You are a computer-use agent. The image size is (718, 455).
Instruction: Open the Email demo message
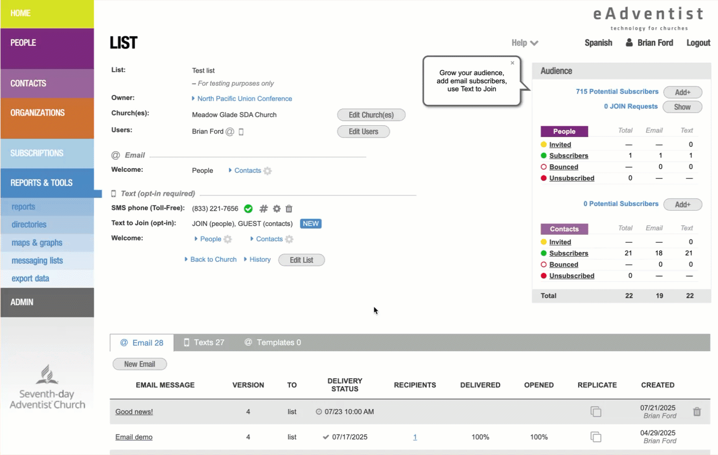(134, 437)
